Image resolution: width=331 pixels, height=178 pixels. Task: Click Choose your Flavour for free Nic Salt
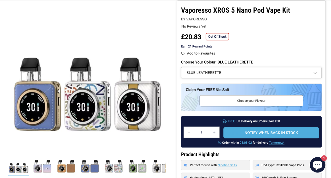tap(251, 101)
